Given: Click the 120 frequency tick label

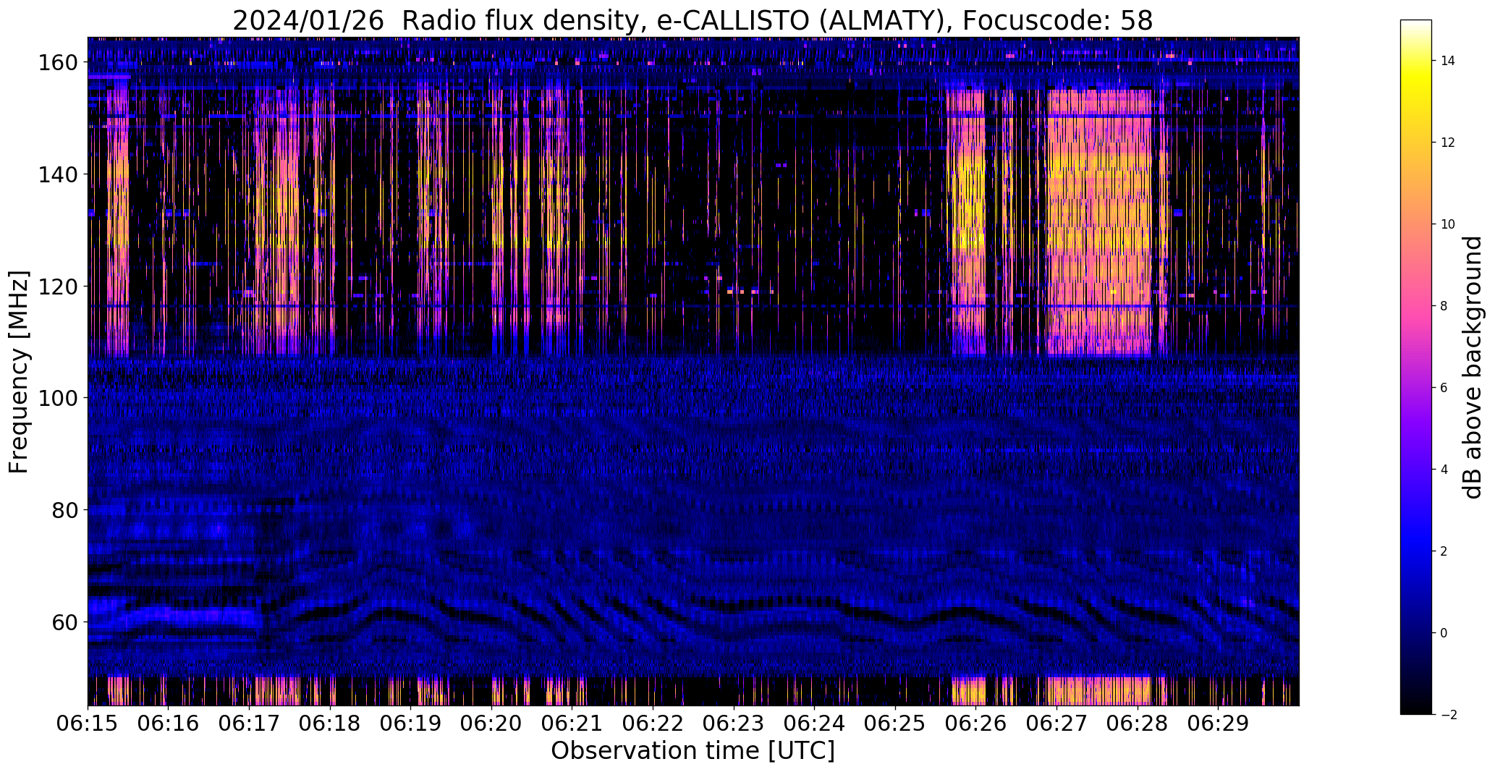Looking at the screenshot, I should [58, 287].
